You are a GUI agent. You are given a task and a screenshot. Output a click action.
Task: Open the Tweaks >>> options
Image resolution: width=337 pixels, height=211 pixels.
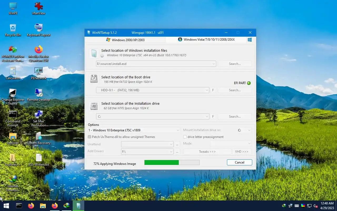point(207,152)
